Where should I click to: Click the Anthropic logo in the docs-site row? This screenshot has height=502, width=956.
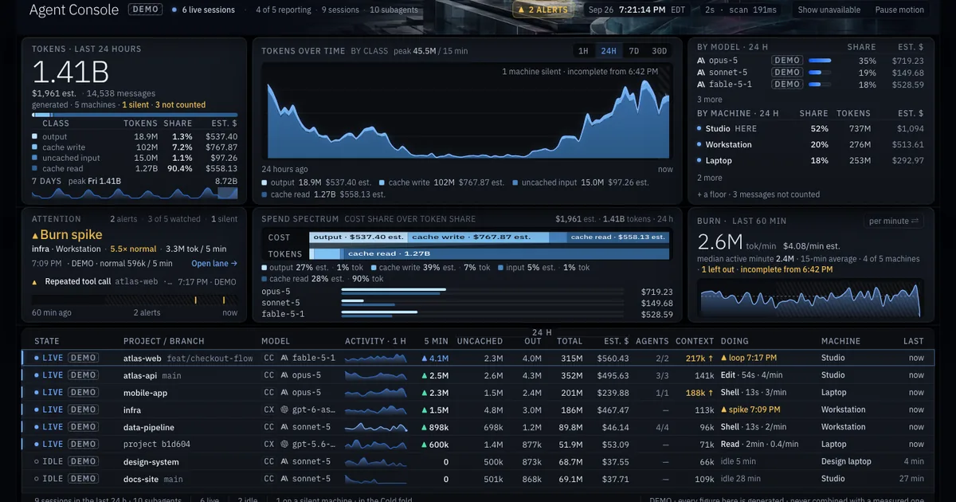pyautogui.click(x=284, y=479)
